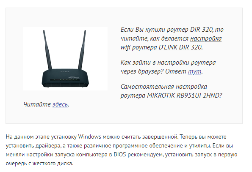Click the word 'Читайте' before здесь
The height and width of the screenshot is (172, 252).
click(37, 104)
